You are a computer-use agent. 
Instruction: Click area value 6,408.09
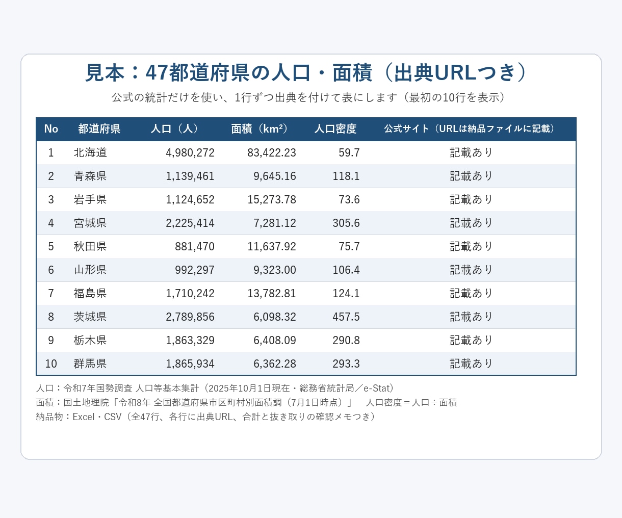(275, 341)
